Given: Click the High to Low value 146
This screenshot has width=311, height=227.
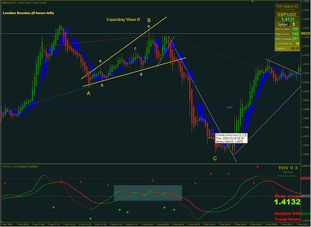Looking at the screenshot, I should tap(295, 34).
